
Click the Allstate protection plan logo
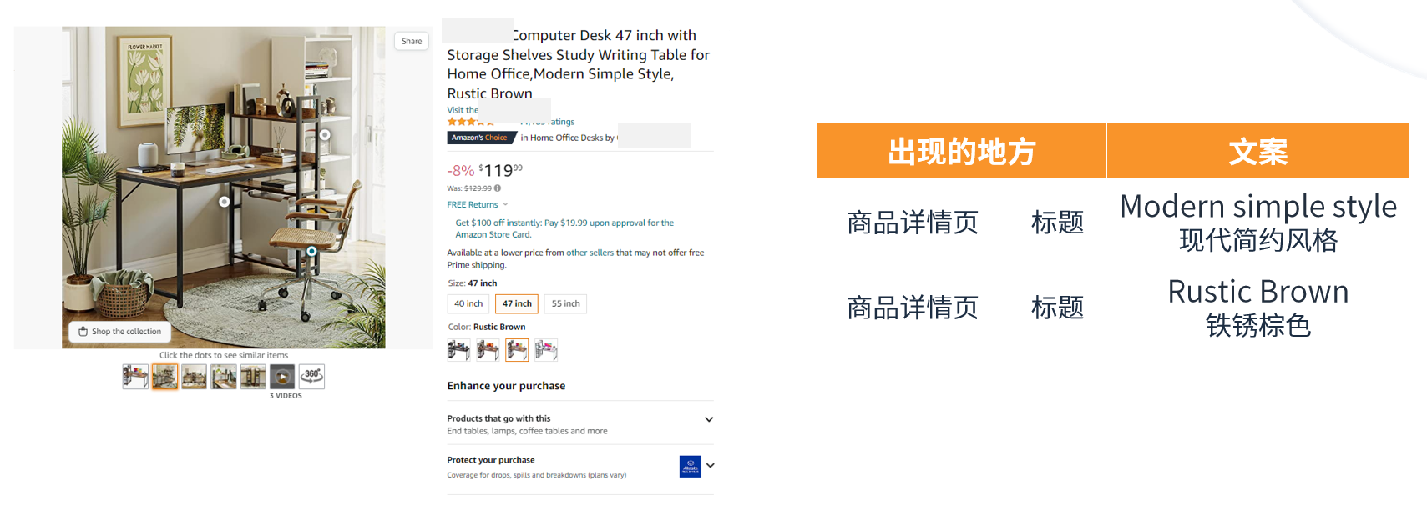[x=691, y=467]
